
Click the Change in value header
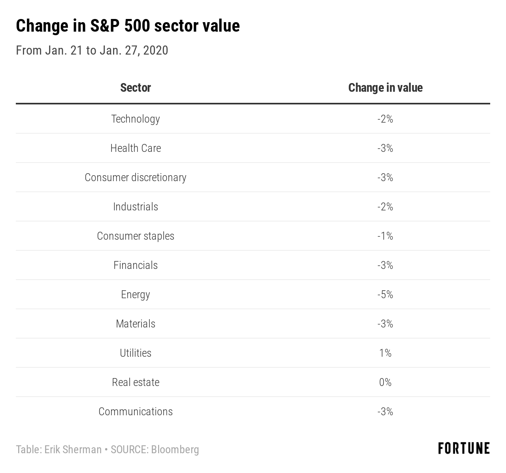[385, 88]
